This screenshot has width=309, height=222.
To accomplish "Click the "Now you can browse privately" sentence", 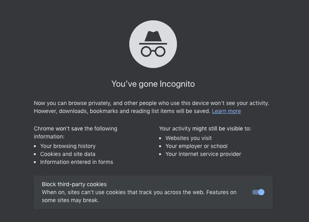I will [152, 103].
